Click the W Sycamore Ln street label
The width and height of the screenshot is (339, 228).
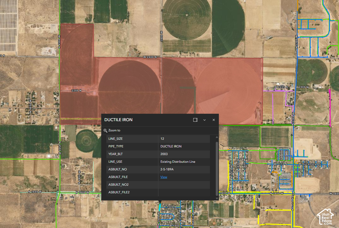310,164
